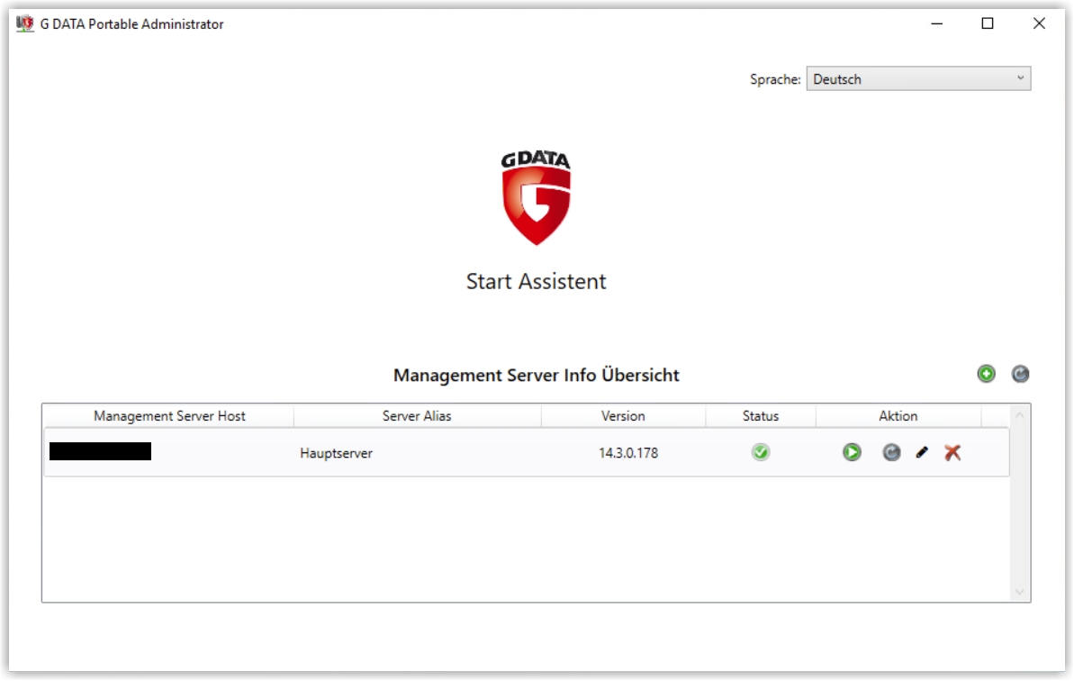Screen dimensions: 1074x681
Task: Click the scroll up arrow in server list
Action: pos(1019,415)
